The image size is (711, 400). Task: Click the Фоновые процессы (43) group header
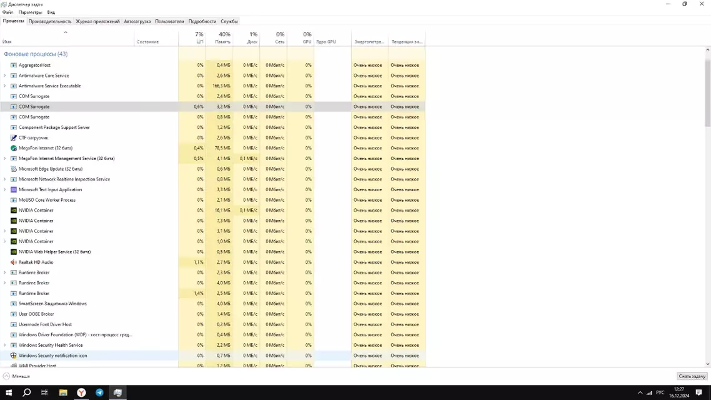36,54
